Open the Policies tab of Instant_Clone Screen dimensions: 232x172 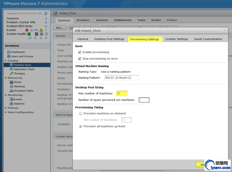click(172, 20)
